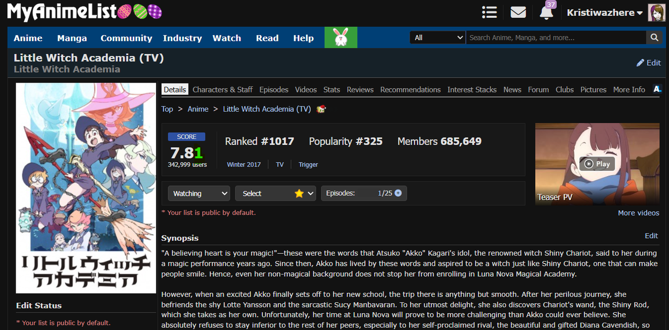Open the Watch menu
Image resolution: width=669 pixels, height=330 pixels.
(x=227, y=38)
